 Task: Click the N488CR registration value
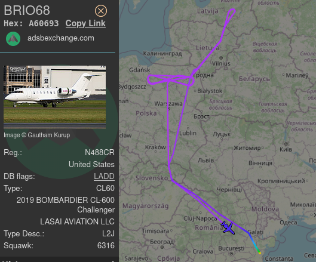pyautogui.click(x=100, y=153)
